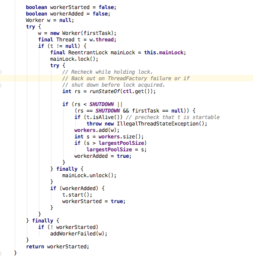
Task: Click 'IllegalThreadStateException' in the throw statement
Action: (x=157, y=124)
